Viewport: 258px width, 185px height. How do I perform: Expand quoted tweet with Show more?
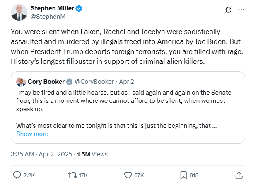tap(32, 134)
